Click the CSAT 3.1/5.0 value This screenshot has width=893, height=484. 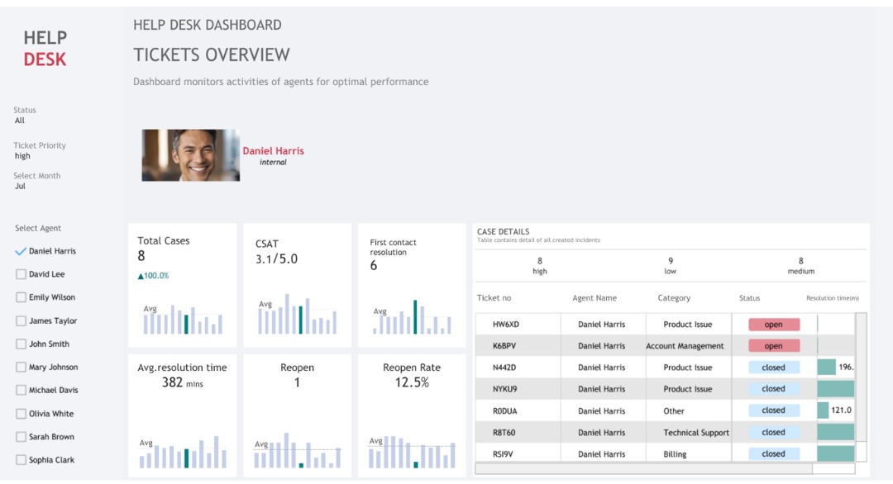[x=276, y=259]
